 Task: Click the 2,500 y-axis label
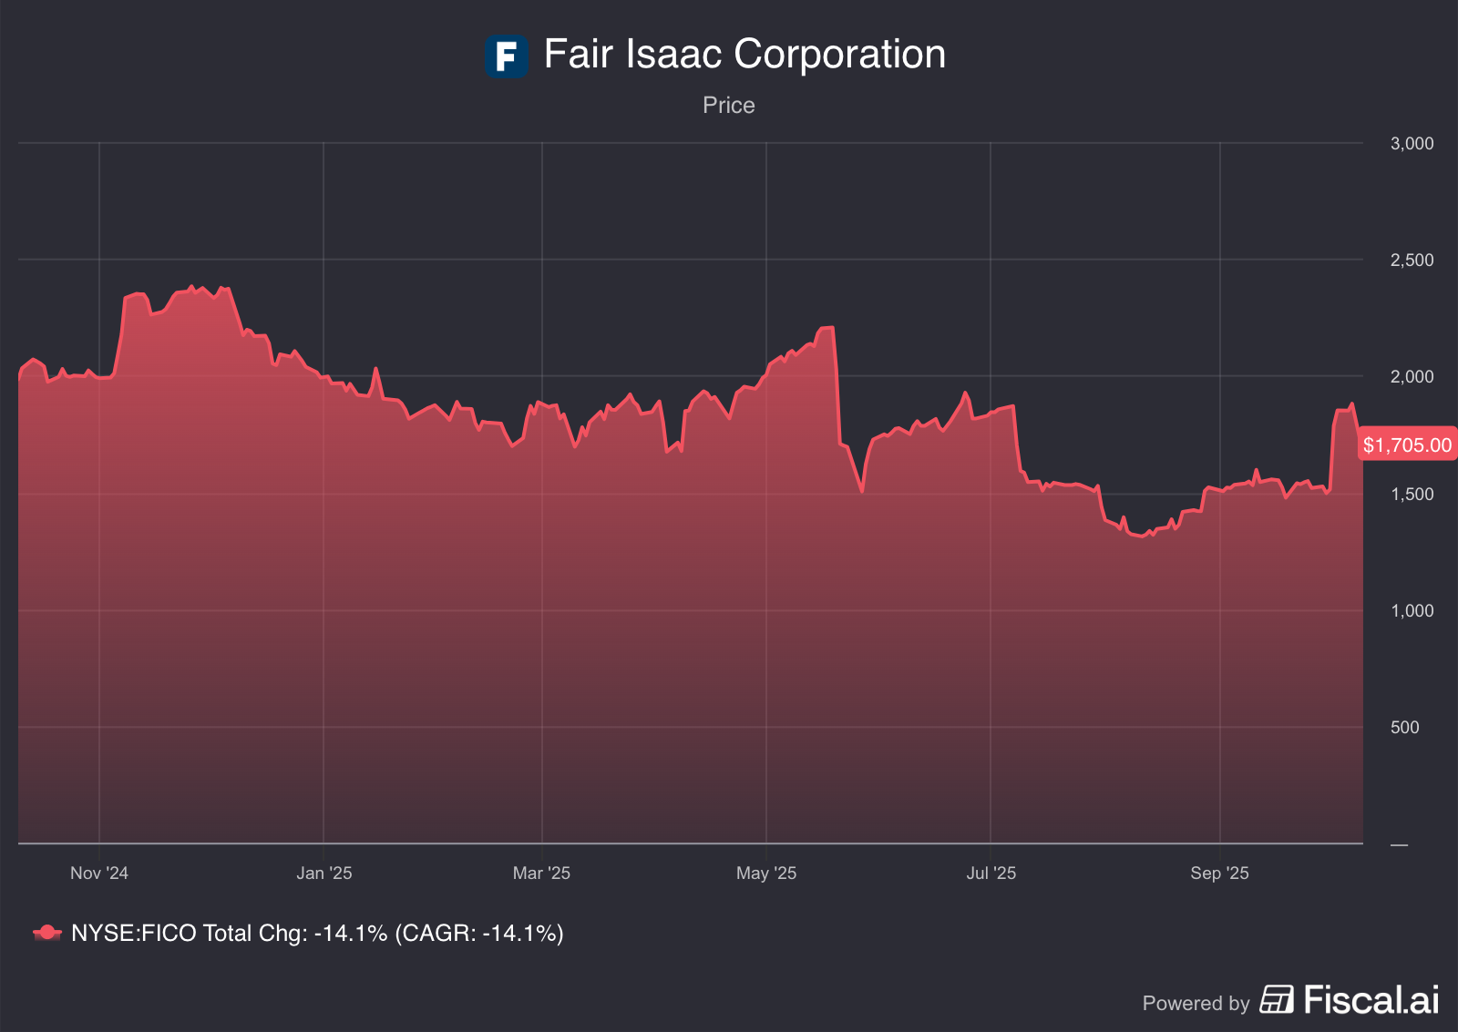tap(1412, 260)
